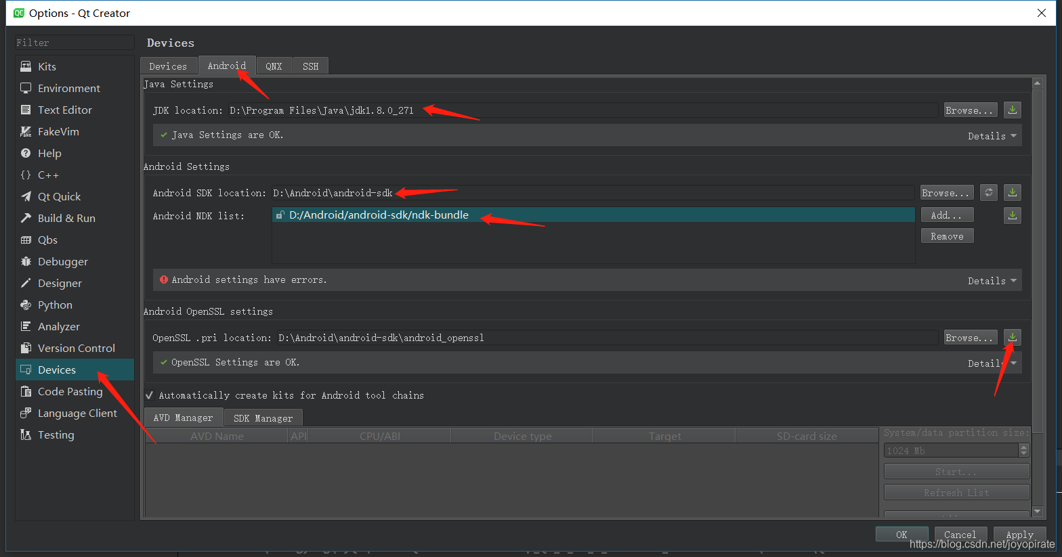Click the Cancel button
The width and height of the screenshot is (1062, 557).
pyautogui.click(x=960, y=534)
